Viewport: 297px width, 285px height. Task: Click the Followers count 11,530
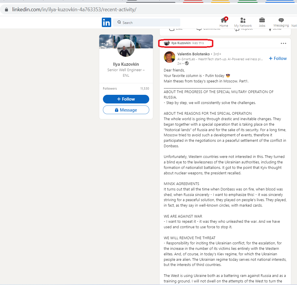pyautogui.click(x=145, y=88)
